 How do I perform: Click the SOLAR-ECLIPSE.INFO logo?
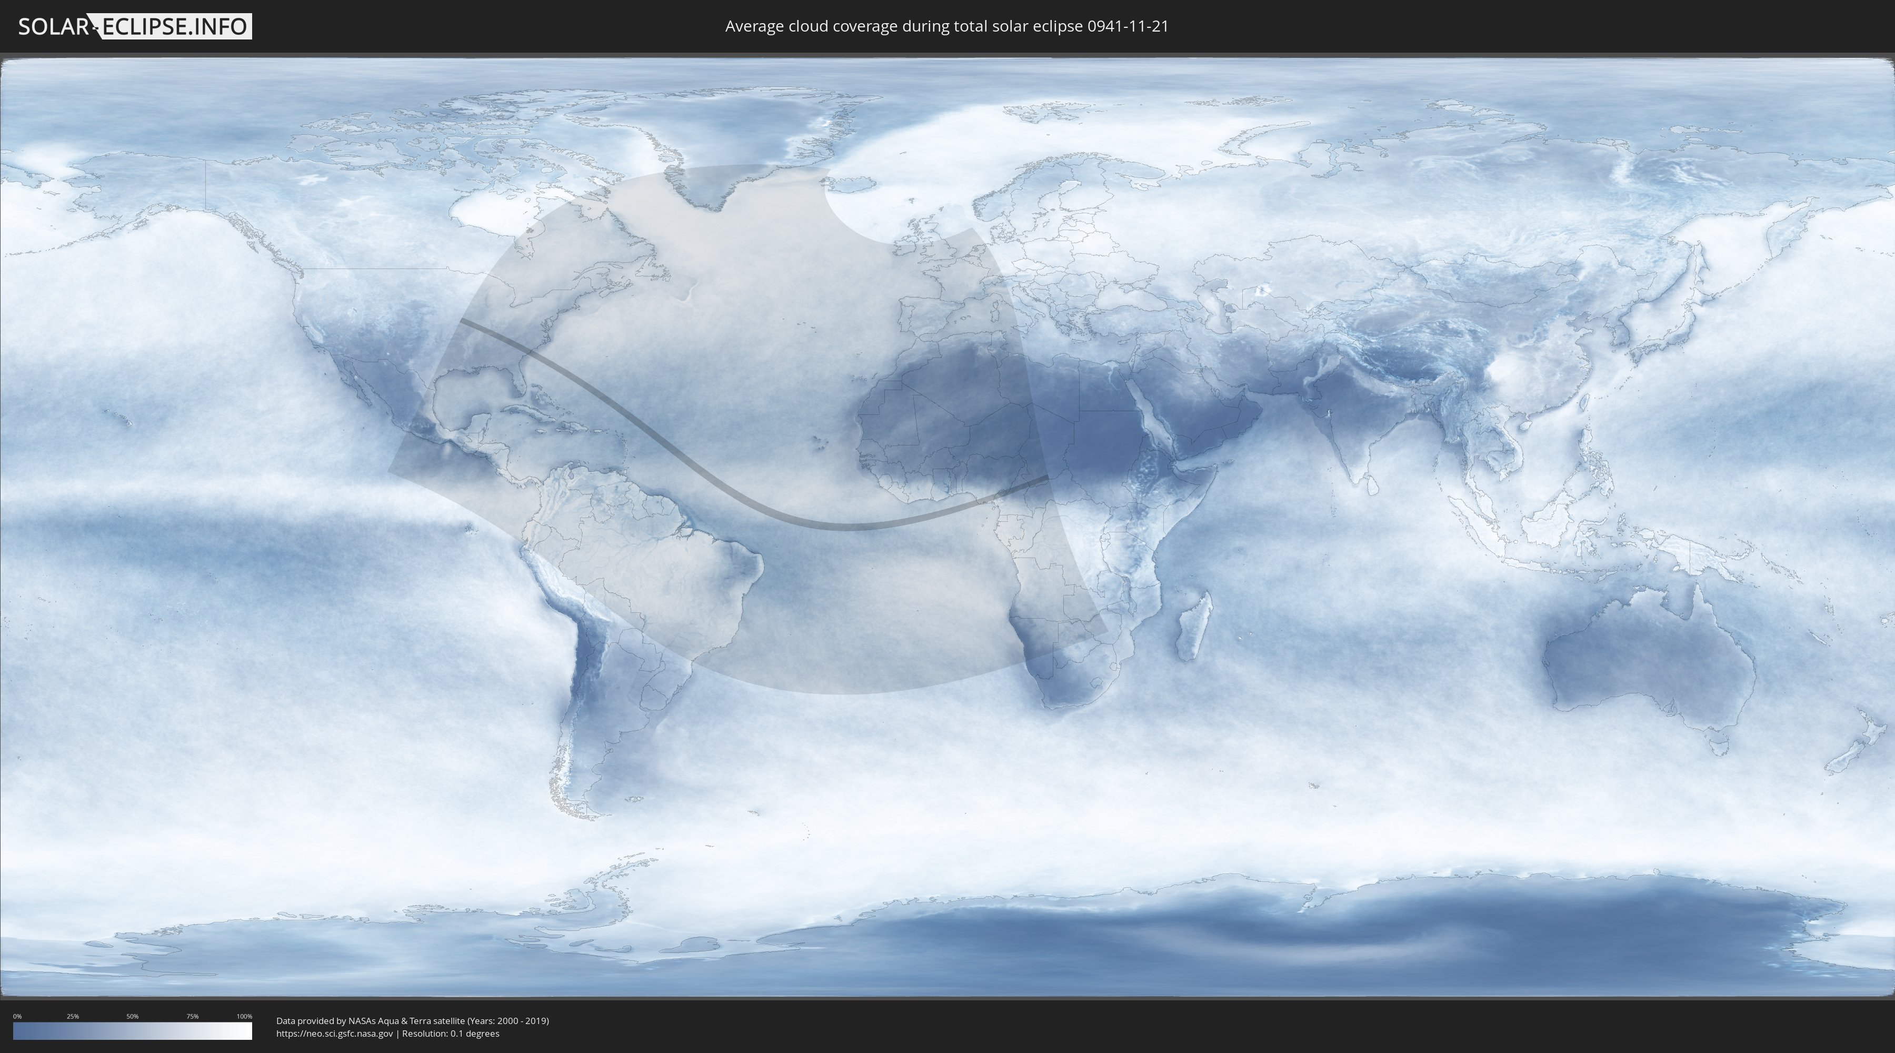pos(135,26)
